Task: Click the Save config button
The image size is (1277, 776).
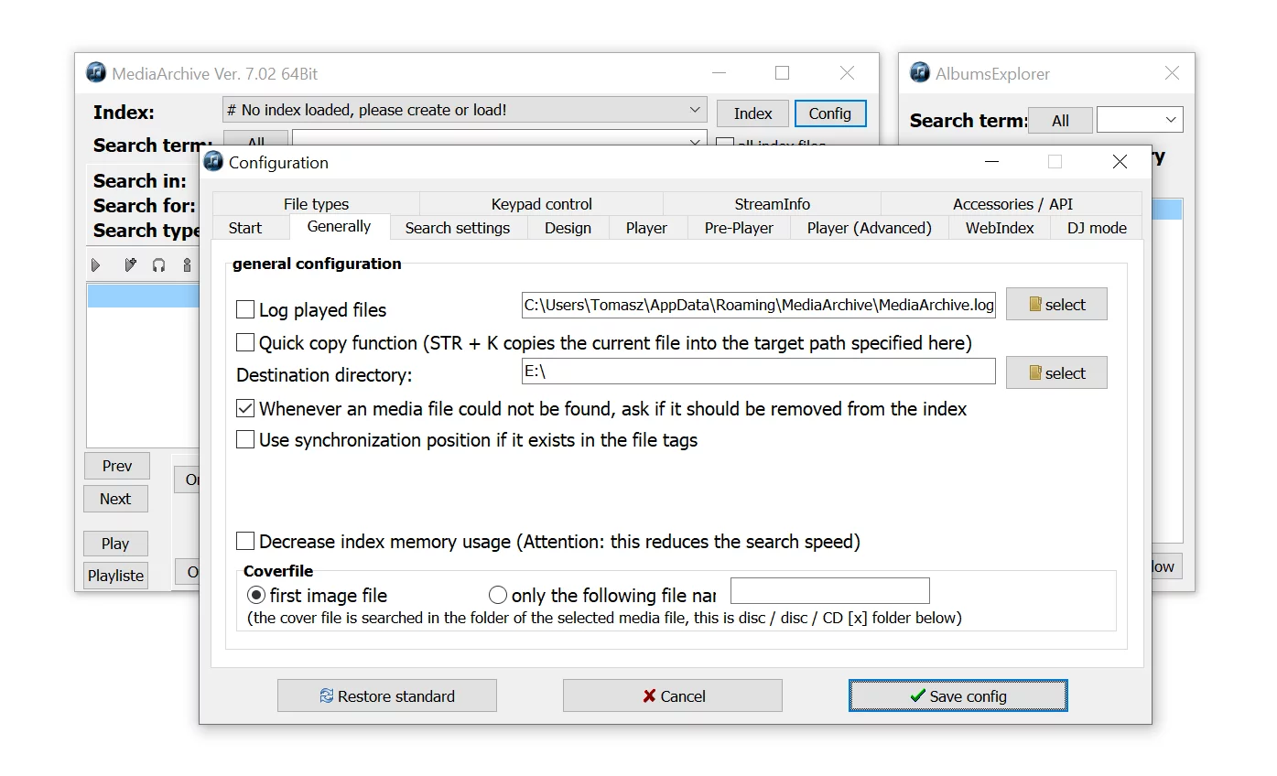Action: (958, 695)
